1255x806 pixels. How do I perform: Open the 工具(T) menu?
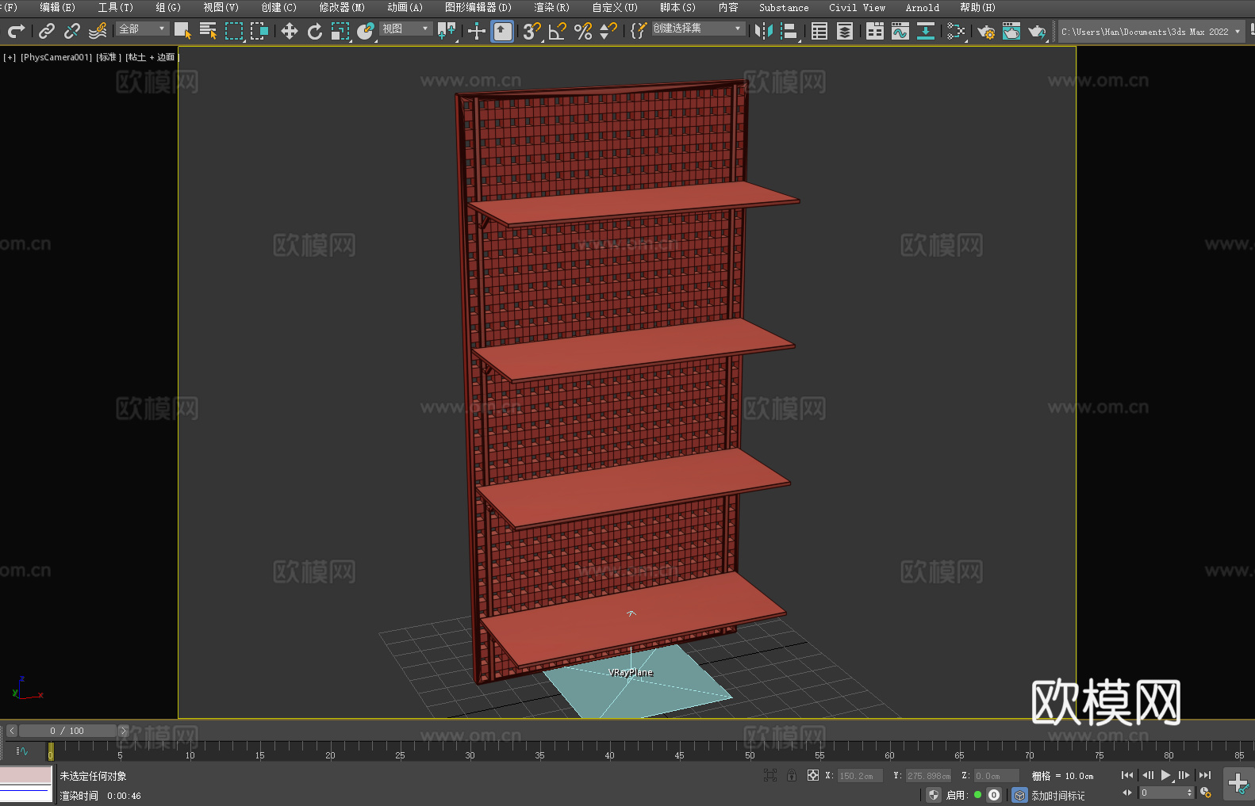coord(115,7)
